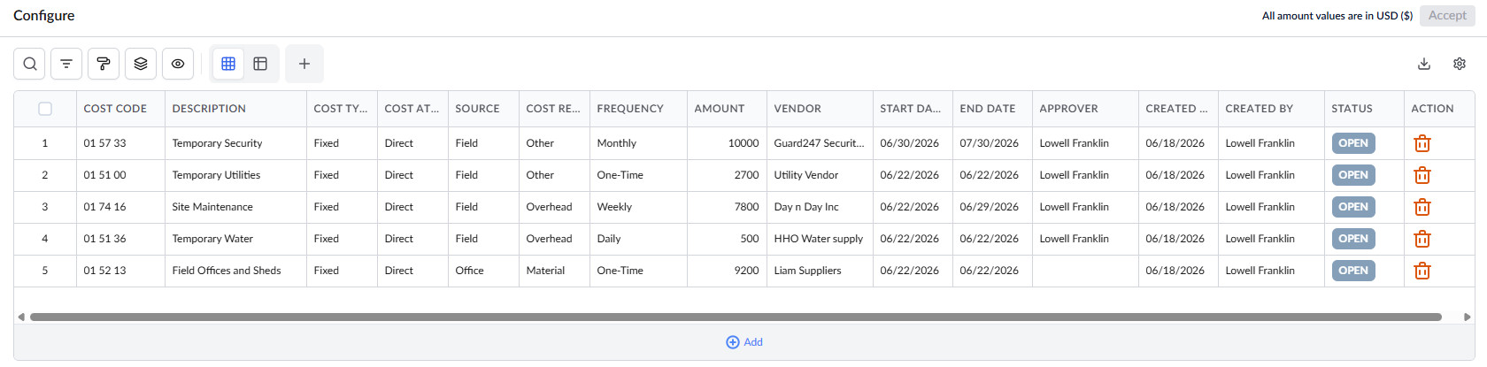Viewport: 1487px width, 367px height.
Task: Click the Temporary Security description cell
Action: click(x=235, y=143)
